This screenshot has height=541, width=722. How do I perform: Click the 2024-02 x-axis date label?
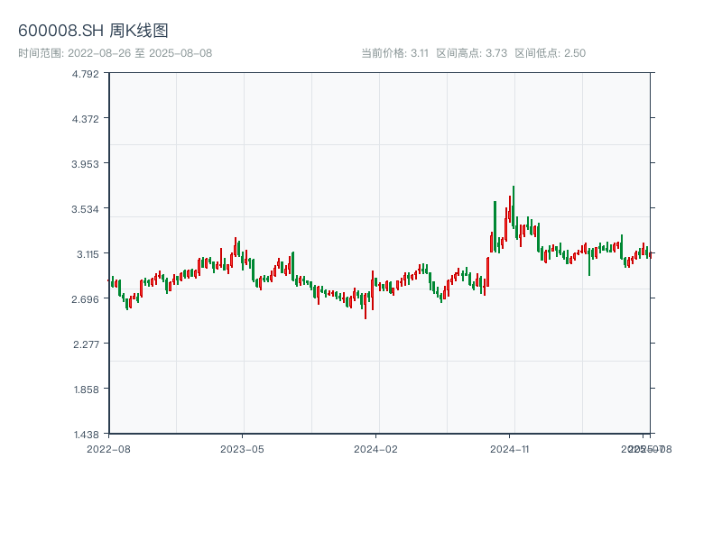375,448
